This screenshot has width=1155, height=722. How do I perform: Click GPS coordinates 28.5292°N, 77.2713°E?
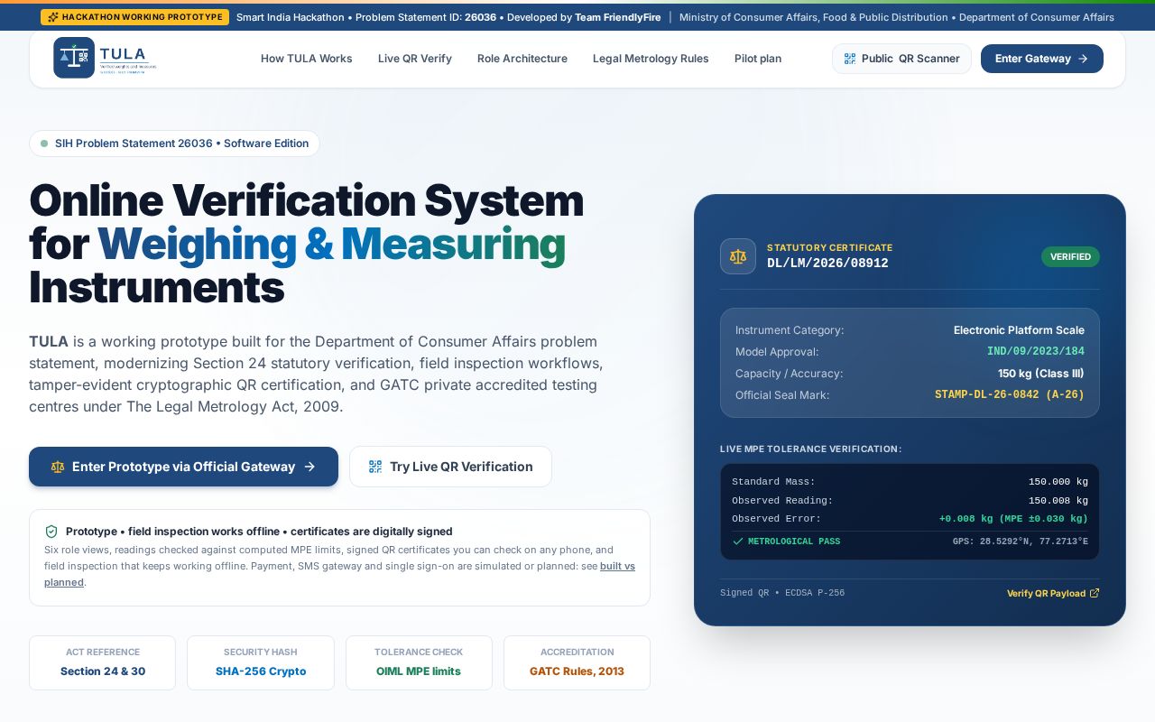[1021, 541]
